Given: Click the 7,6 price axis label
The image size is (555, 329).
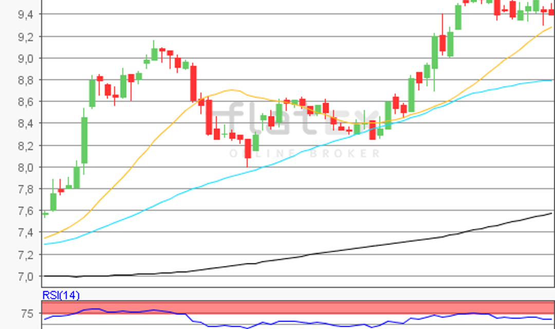Looking at the screenshot, I should [x=26, y=211].
